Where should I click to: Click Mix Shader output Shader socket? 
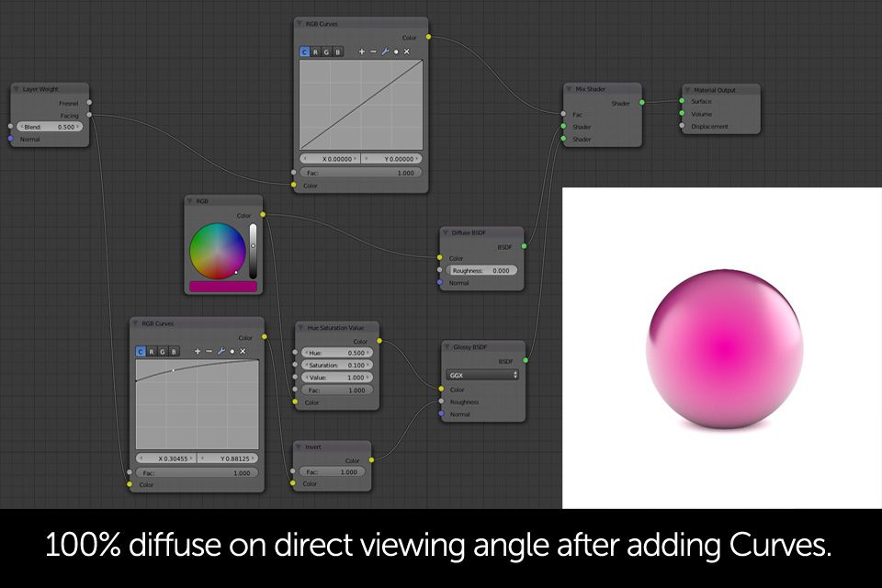point(642,102)
